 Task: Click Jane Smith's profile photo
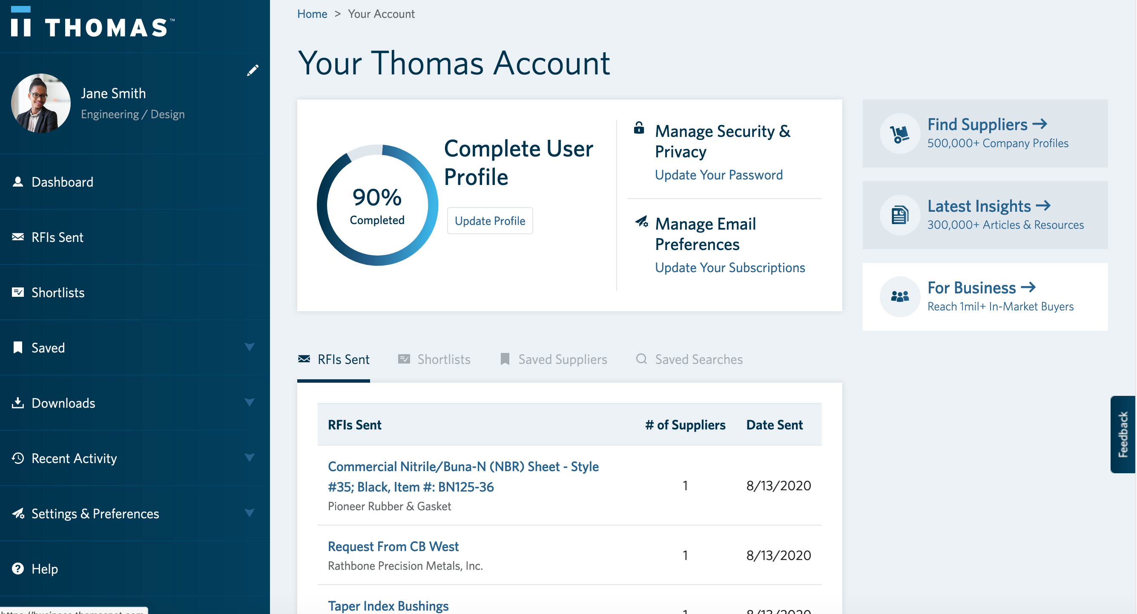40,103
